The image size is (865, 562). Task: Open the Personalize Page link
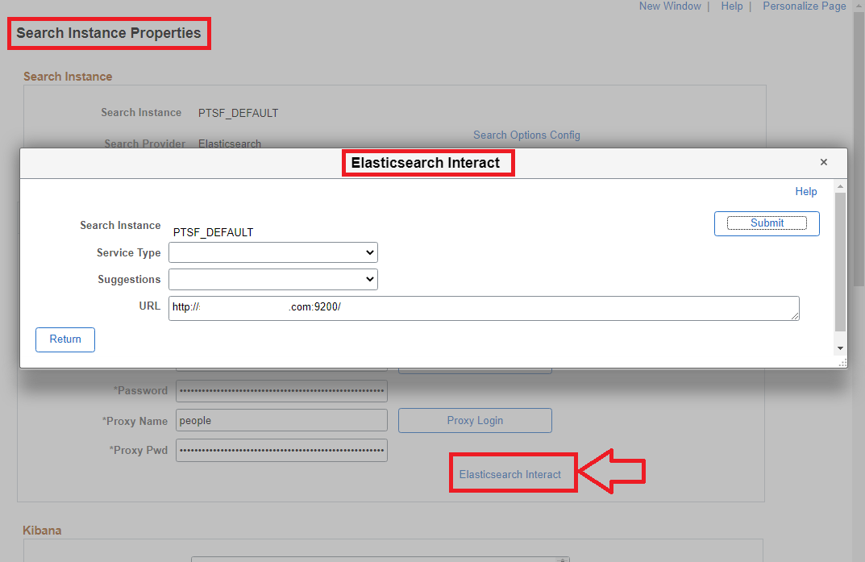tap(805, 6)
